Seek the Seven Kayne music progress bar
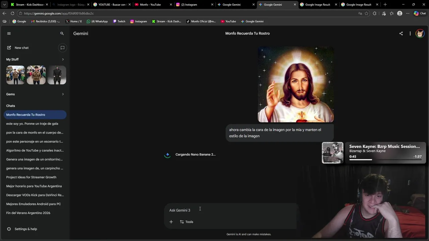Screen dimensions: 429x241 [x=385, y=160]
